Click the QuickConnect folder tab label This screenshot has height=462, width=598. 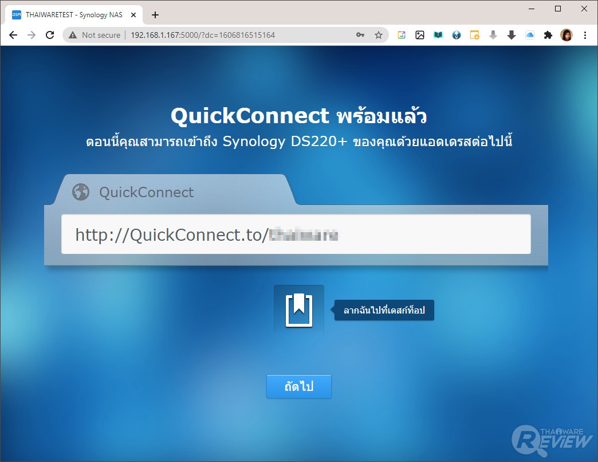147,192
